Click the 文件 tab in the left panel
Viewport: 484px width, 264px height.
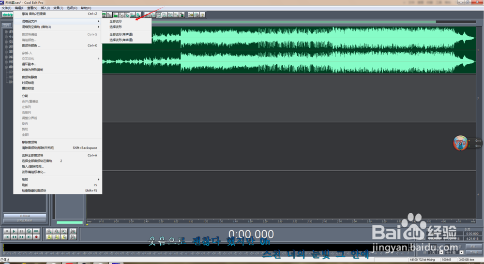tap(6, 25)
